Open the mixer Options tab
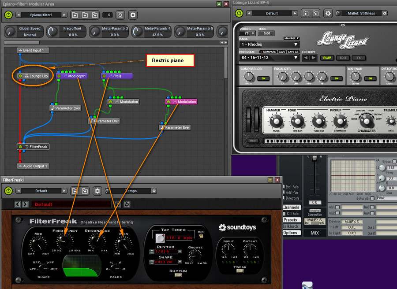This screenshot has height=289, width=397. pos(291,233)
